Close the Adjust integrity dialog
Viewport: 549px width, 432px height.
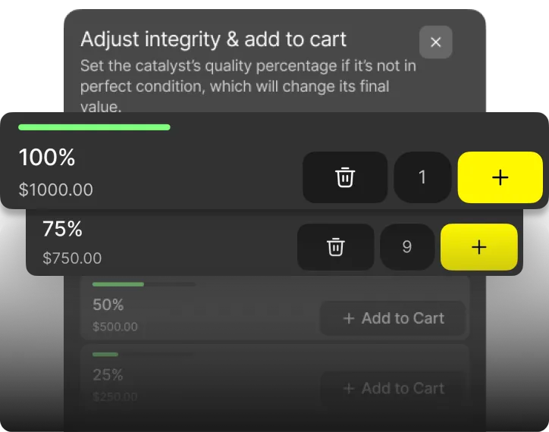pyautogui.click(x=435, y=42)
